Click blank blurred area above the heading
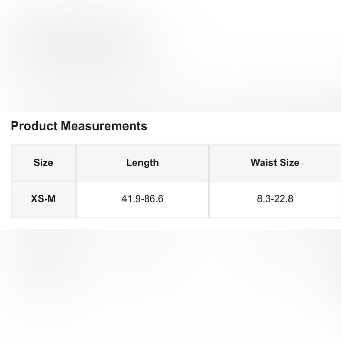This screenshot has width=341, height=341. (x=170, y=55)
